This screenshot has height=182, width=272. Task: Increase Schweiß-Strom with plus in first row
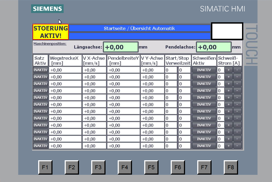click(x=229, y=70)
